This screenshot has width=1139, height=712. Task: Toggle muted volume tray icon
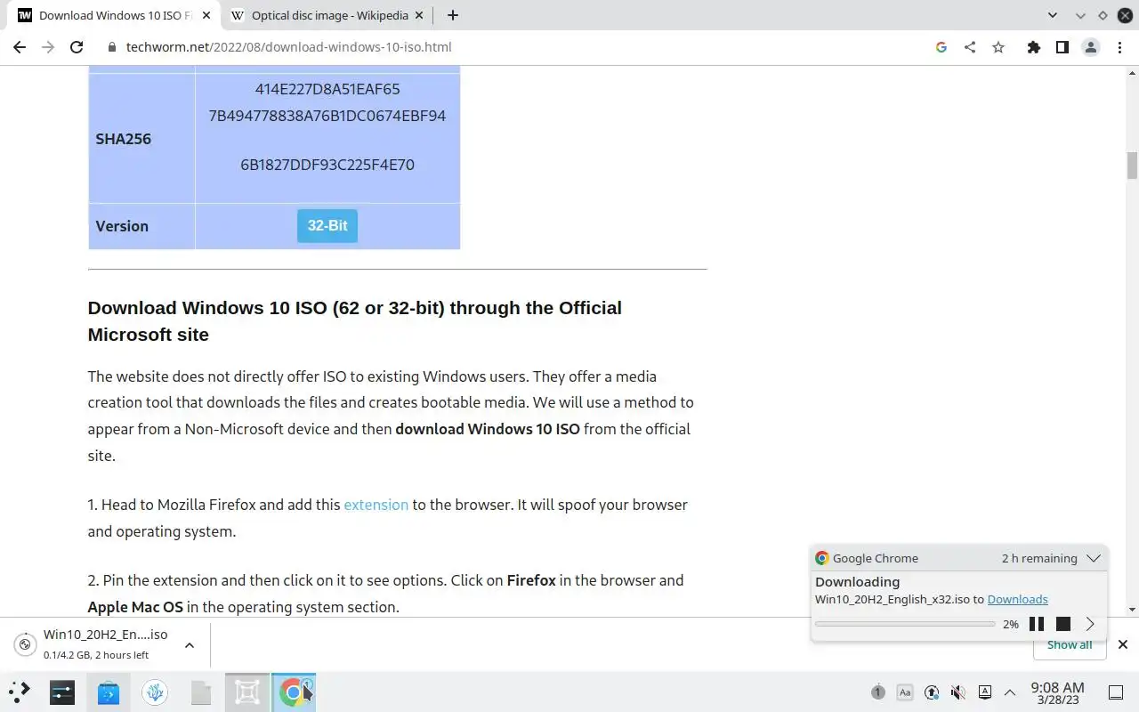pos(958,692)
